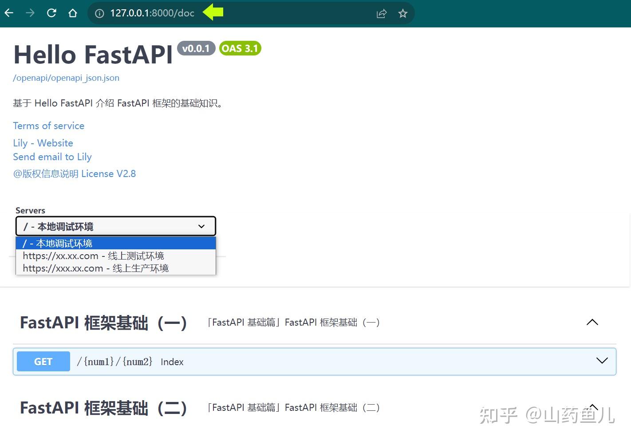Collapse the FastAPI 框架基础（一）section
This screenshot has width=631, height=441.
(592, 322)
